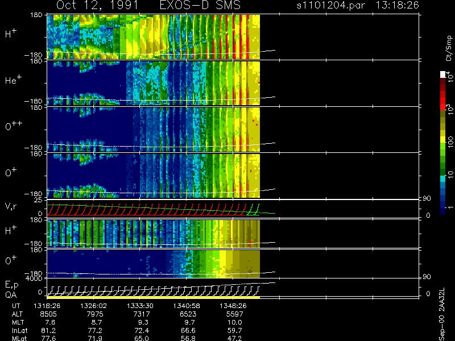The image size is (455, 341).
Task: Pick the cyan color bar segment near 10
Action: [443, 179]
